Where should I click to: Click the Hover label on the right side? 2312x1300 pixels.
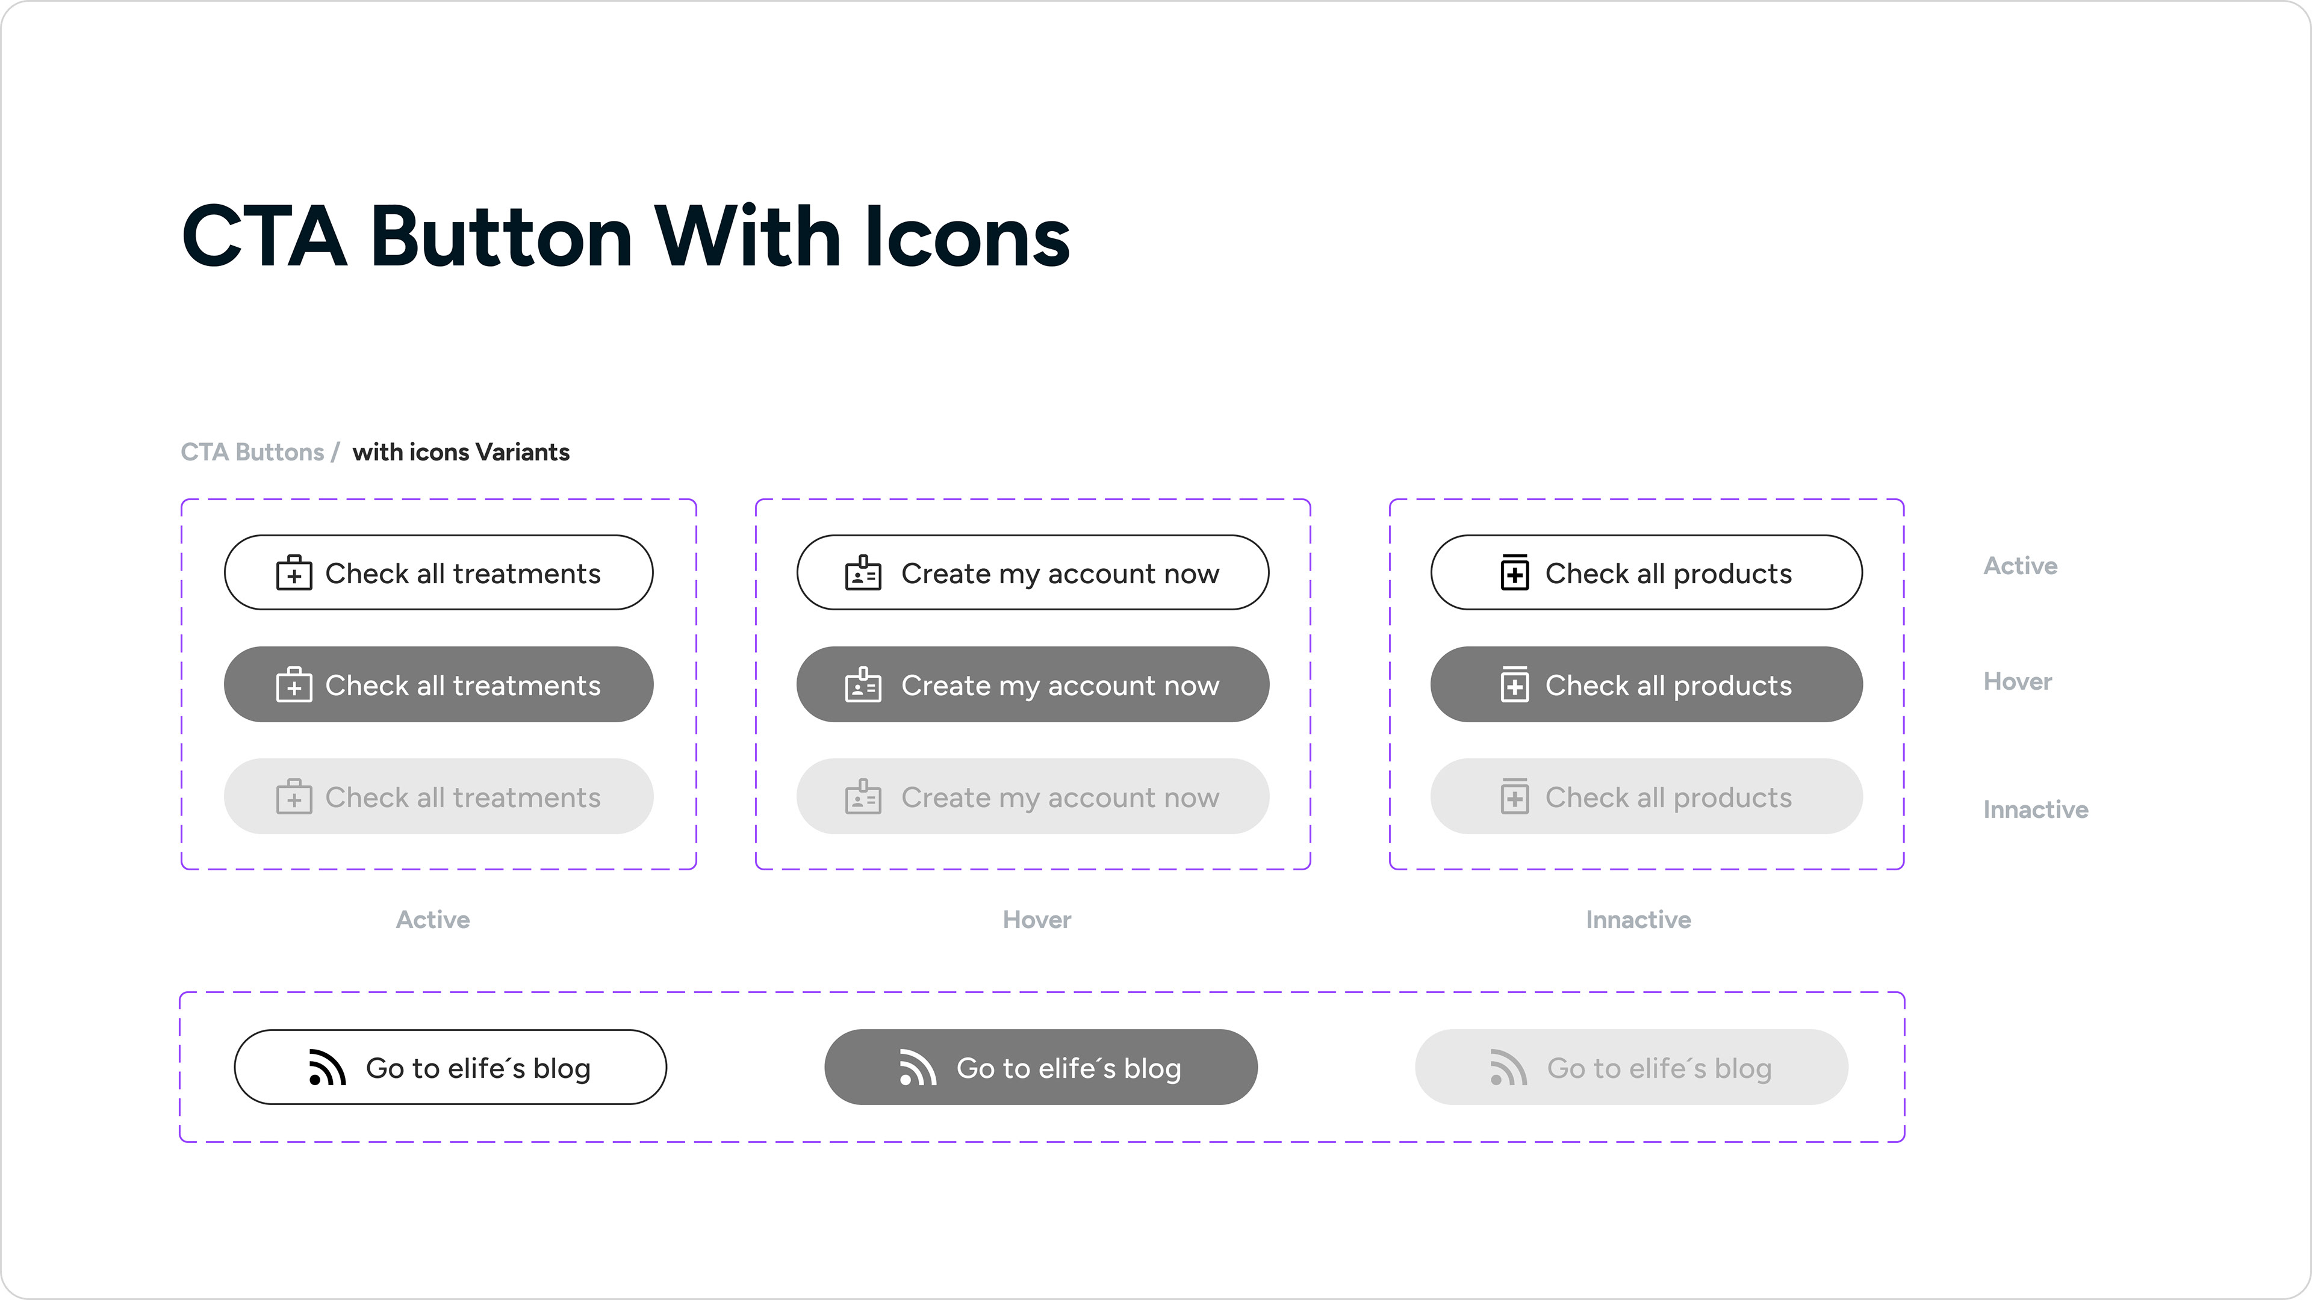click(2017, 682)
